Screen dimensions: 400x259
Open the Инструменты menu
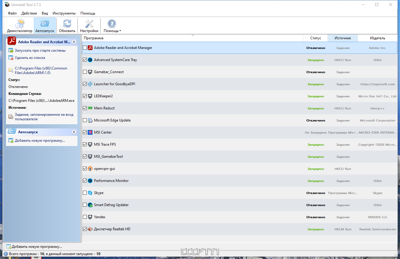(x=64, y=13)
